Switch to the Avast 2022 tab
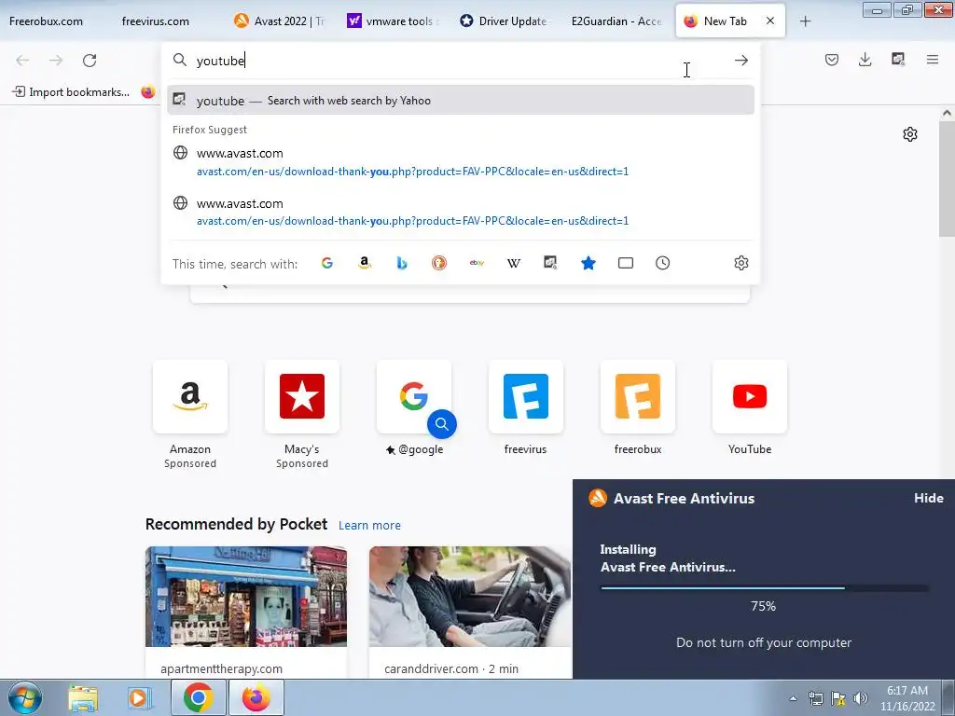This screenshot has width=955, height=716. point(281,21)
